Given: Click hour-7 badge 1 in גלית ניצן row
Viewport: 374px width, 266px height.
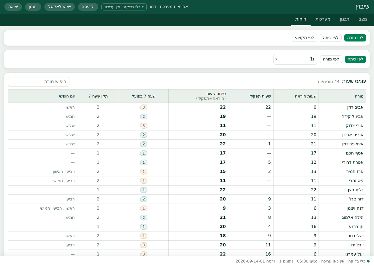Looking at the screenshot, I should 144,190.
